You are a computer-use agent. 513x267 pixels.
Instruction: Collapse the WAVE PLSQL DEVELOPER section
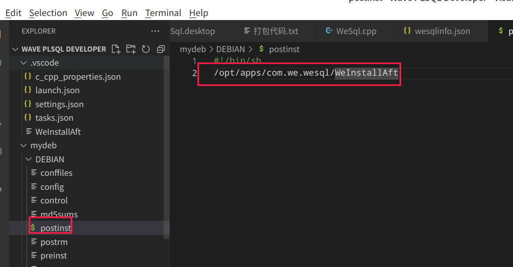[x=15, y=49]
